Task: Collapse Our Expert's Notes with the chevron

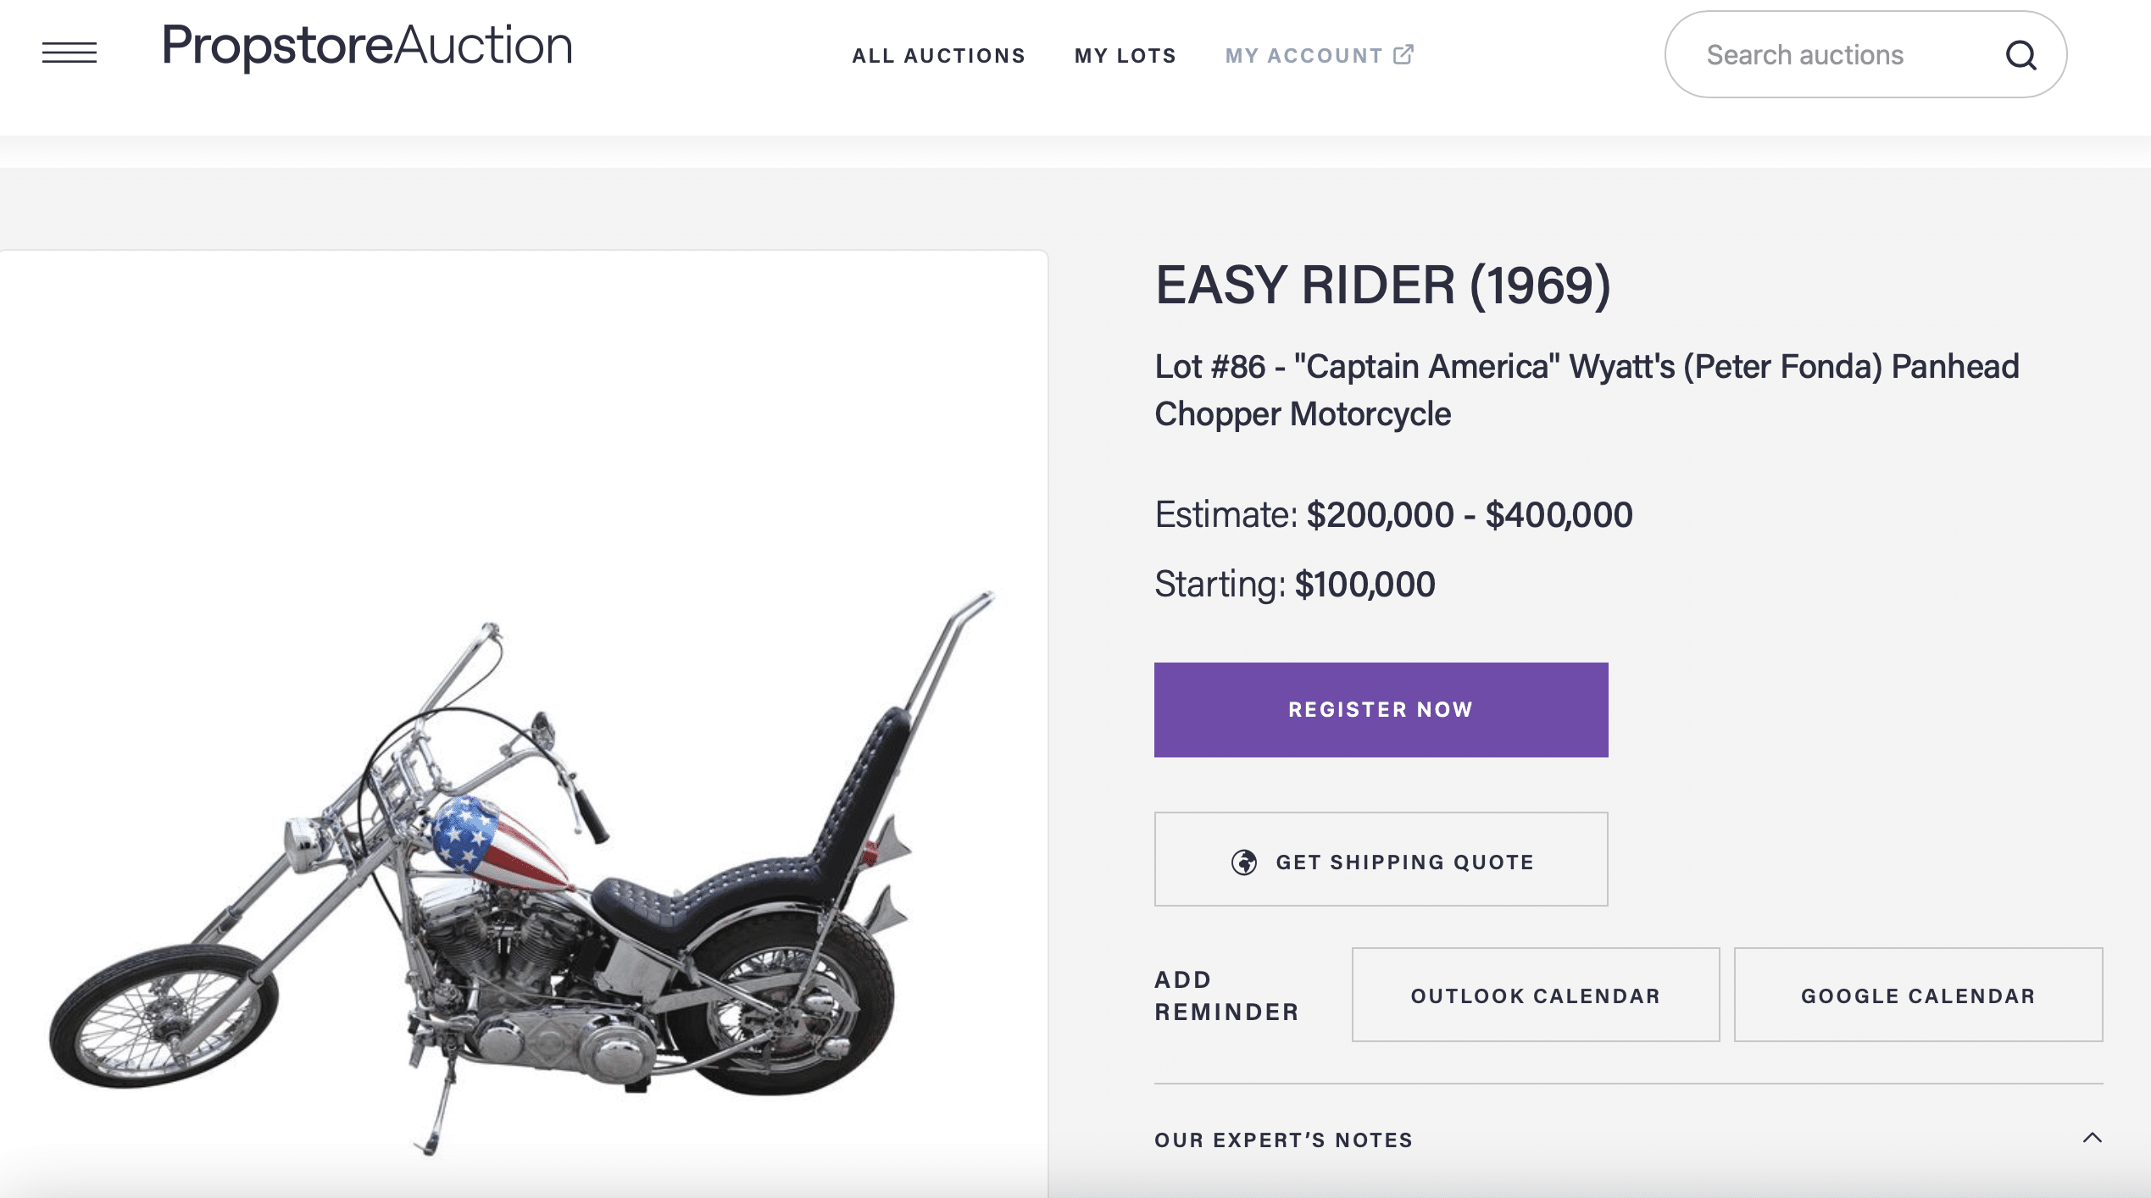Action: 2092,1138
